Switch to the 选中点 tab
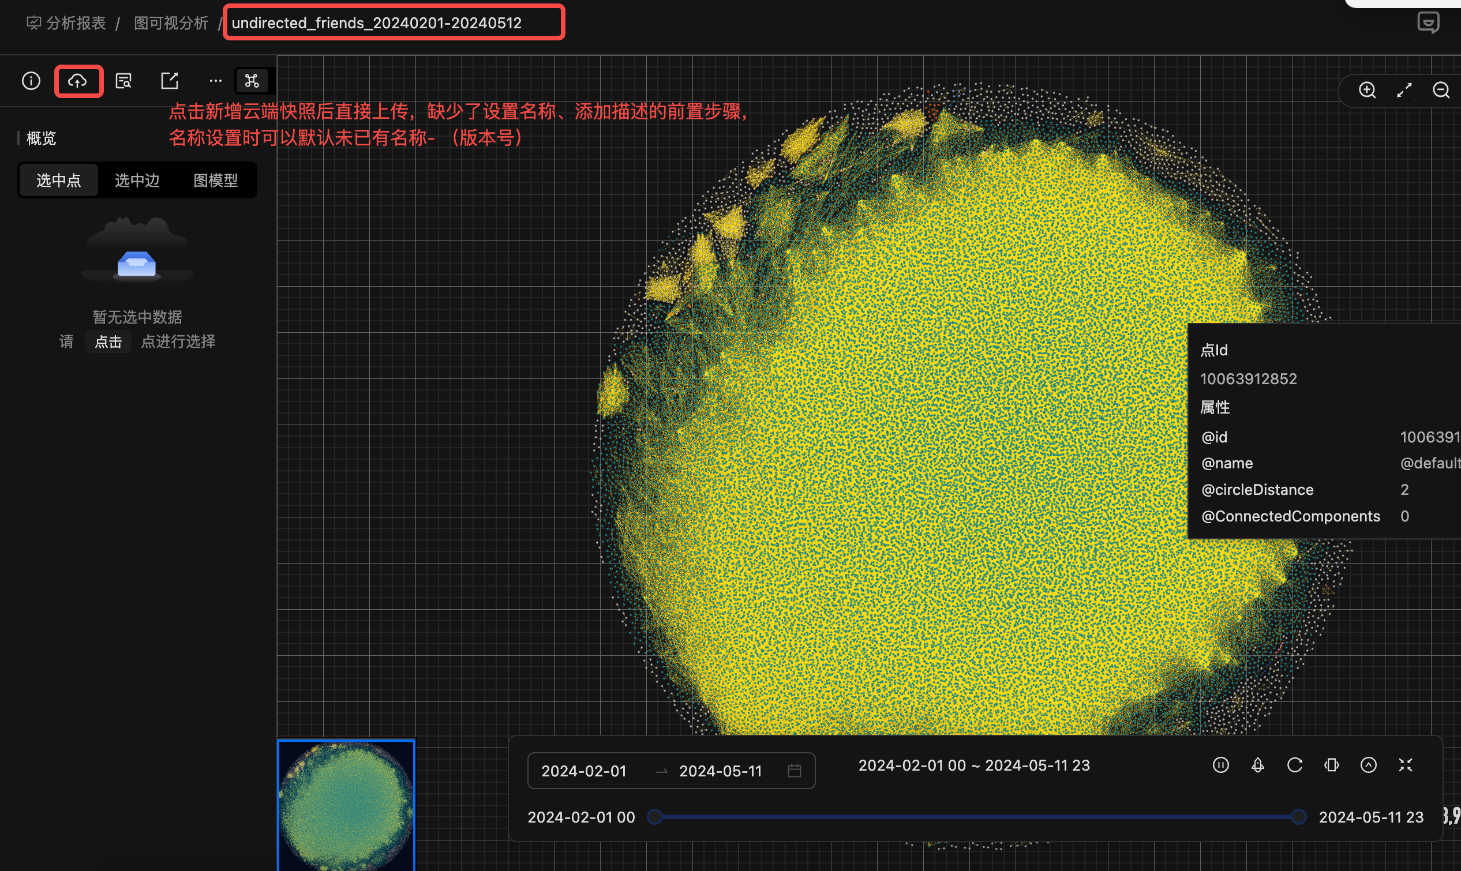1461x871 pixels. [x=59, y=180]
